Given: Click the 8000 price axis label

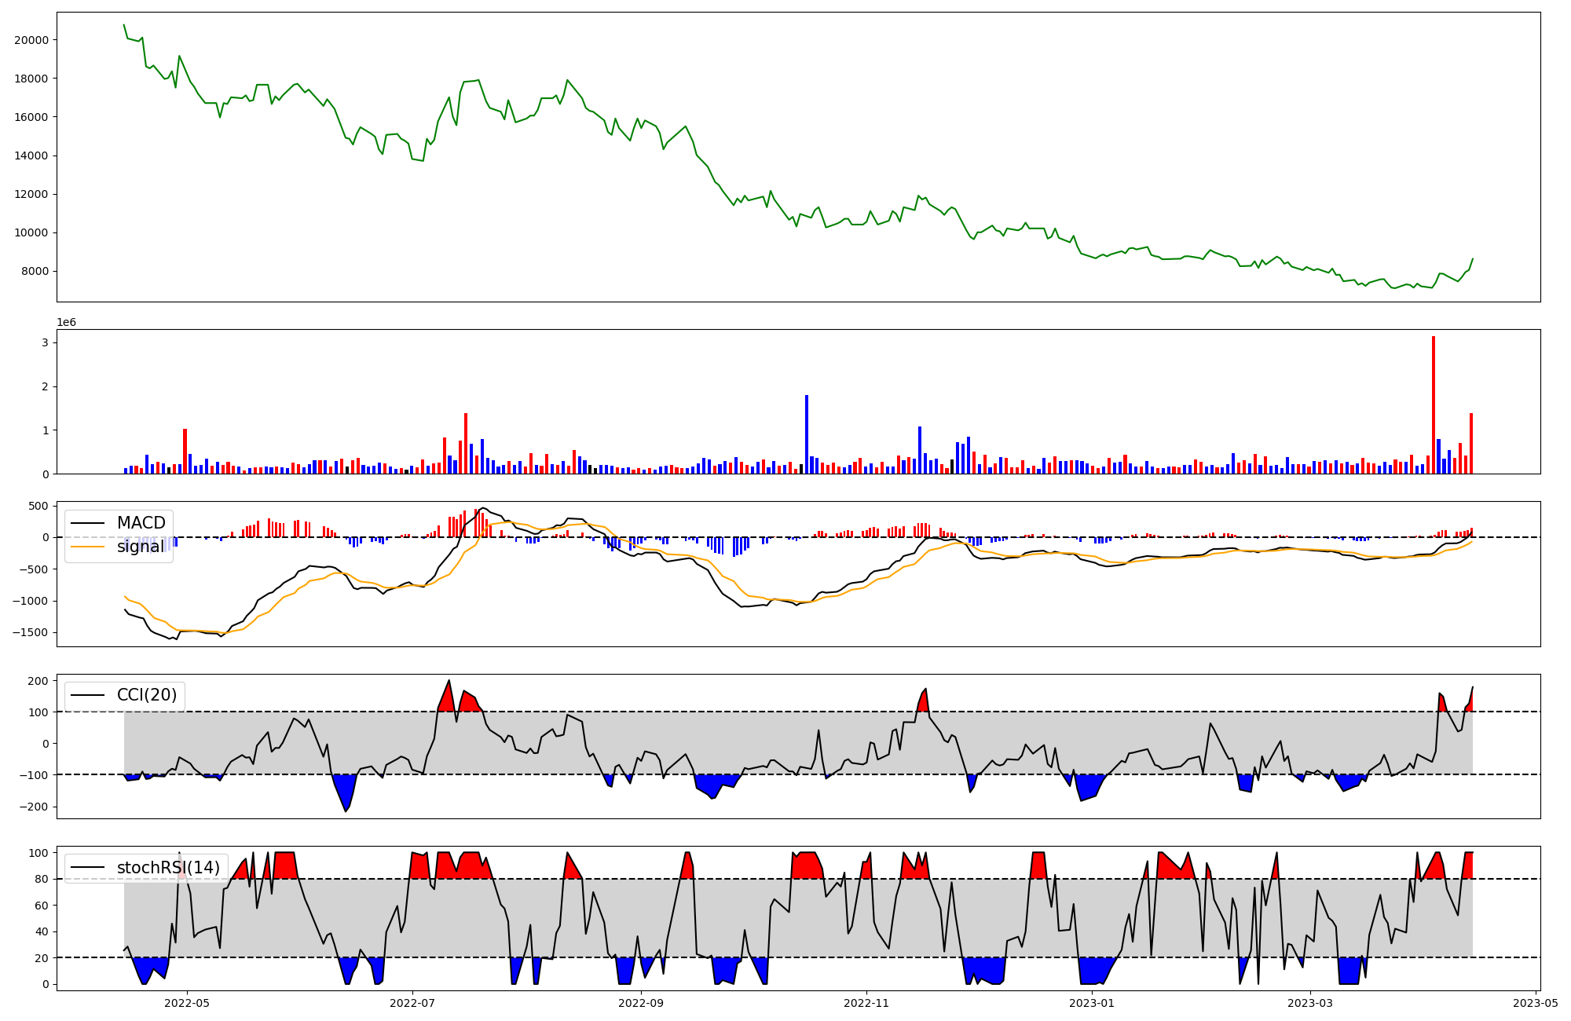Looking at the screenshot, I should pyautogui.click(x=35, y=272).
